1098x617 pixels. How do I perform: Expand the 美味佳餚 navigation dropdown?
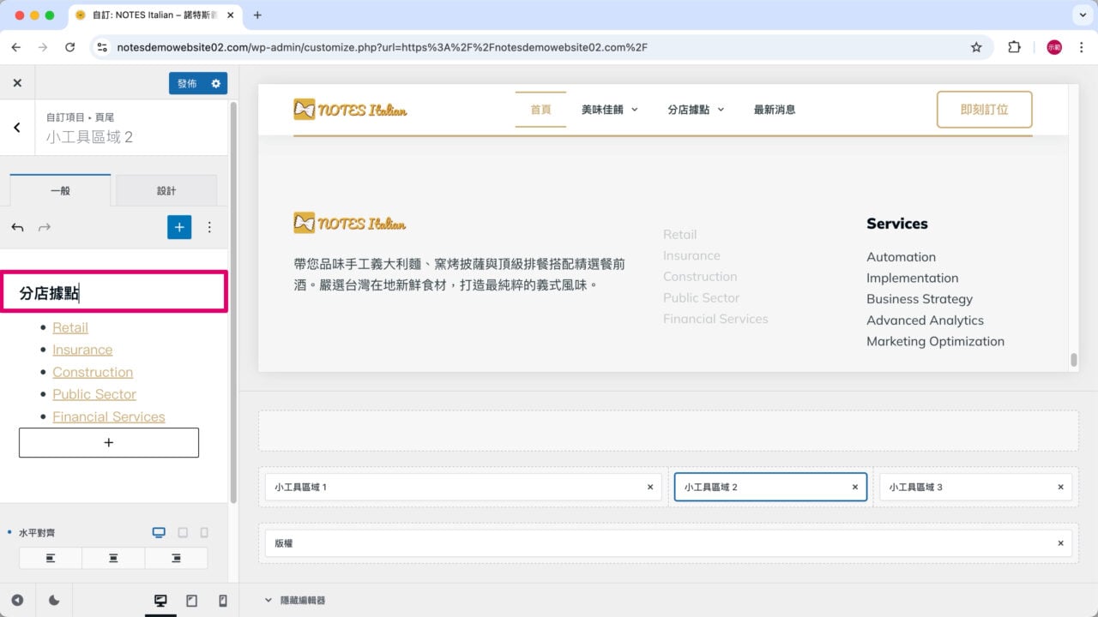[x=634, y=110]
